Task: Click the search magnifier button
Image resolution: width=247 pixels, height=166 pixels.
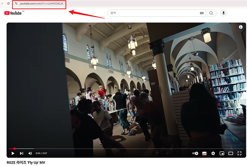Action: click(211, 13)
